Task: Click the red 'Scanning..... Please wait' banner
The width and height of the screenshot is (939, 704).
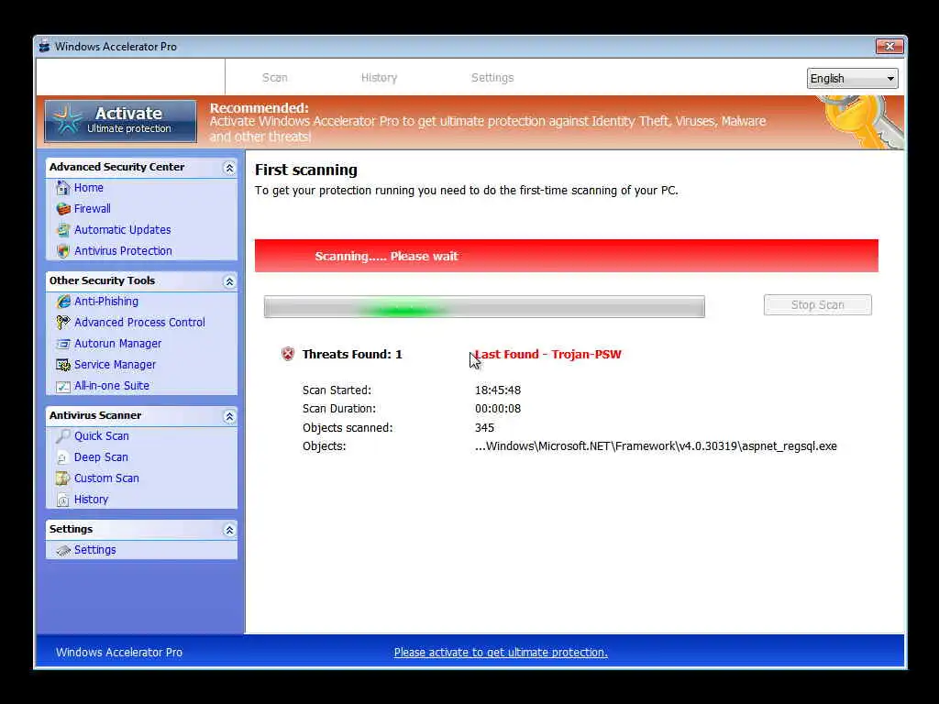Action: click(x=567, y=257)
